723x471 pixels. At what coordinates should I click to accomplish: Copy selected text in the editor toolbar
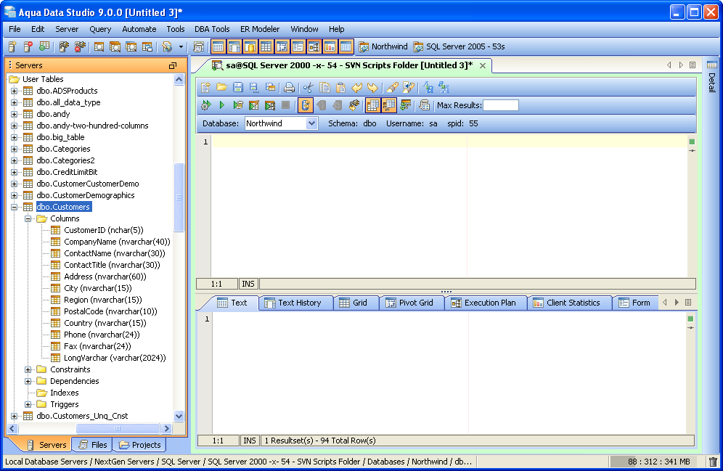[324, 87]
